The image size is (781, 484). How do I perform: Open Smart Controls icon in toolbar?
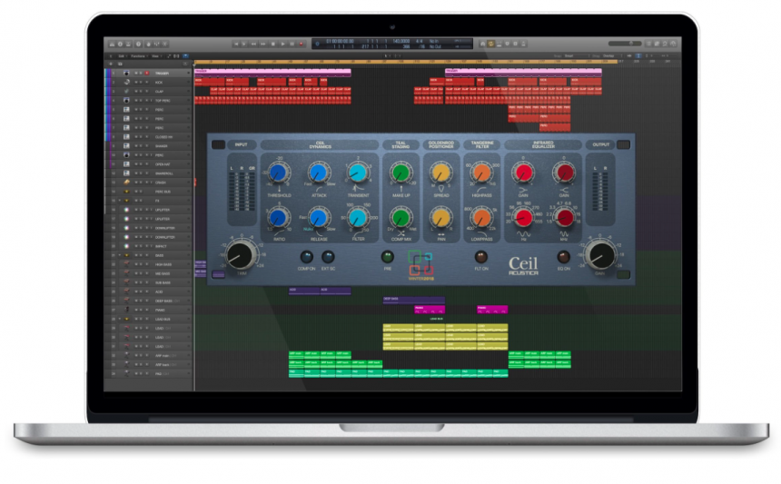148,44
